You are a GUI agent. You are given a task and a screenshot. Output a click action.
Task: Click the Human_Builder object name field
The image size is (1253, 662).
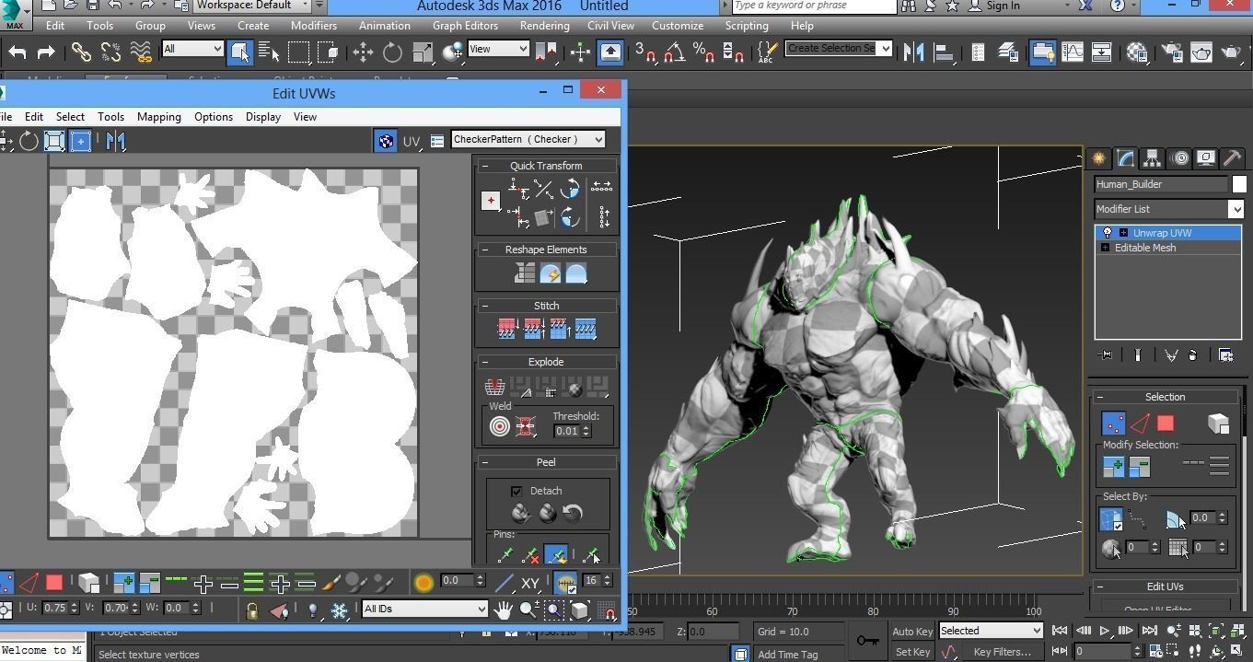[x=1162, y=184]
